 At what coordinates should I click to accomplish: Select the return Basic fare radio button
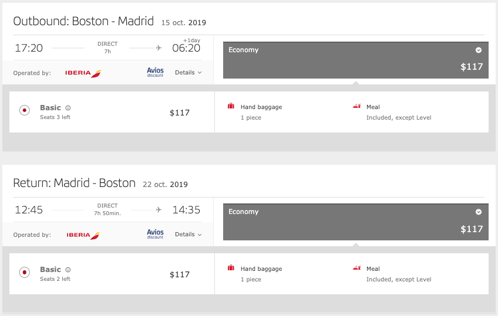pyautogui.click(x=25, y=272)
